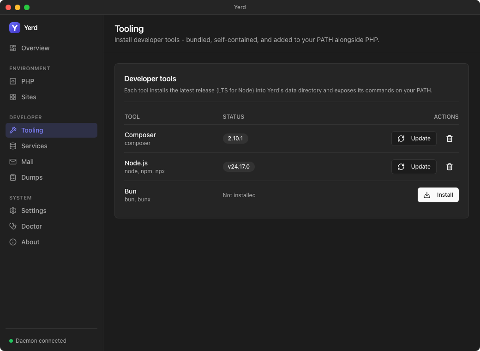
Task: Click the Yerd app name in sidebar
Action: click(31, 28)
